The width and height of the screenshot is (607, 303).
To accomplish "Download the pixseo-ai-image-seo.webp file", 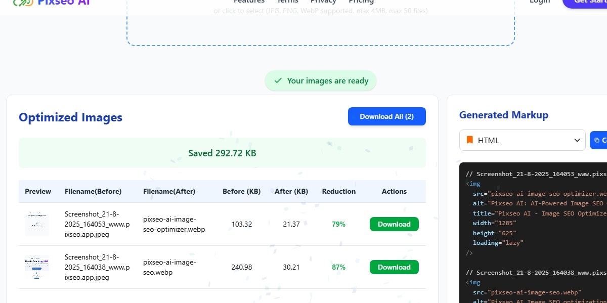I will [x=394, y=267].
